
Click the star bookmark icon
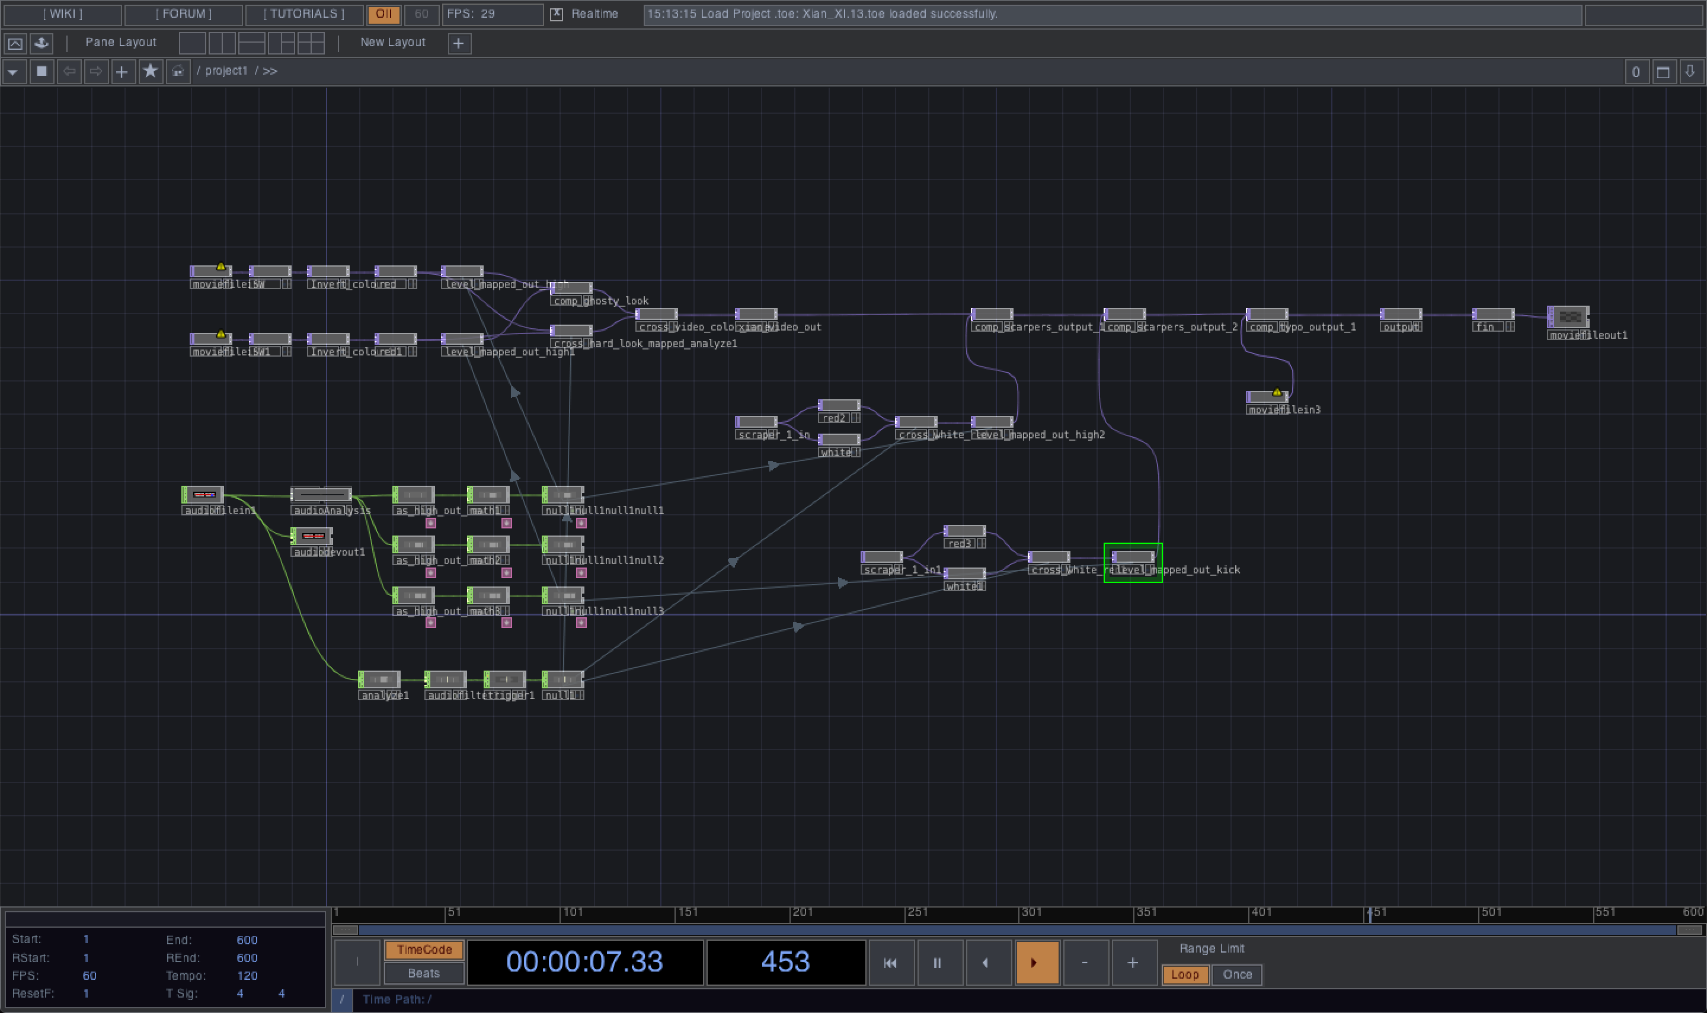point(151,71)
